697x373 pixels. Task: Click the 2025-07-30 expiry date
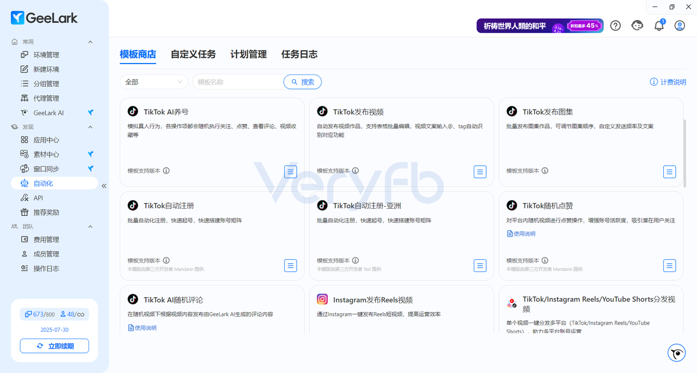[54, 330]
